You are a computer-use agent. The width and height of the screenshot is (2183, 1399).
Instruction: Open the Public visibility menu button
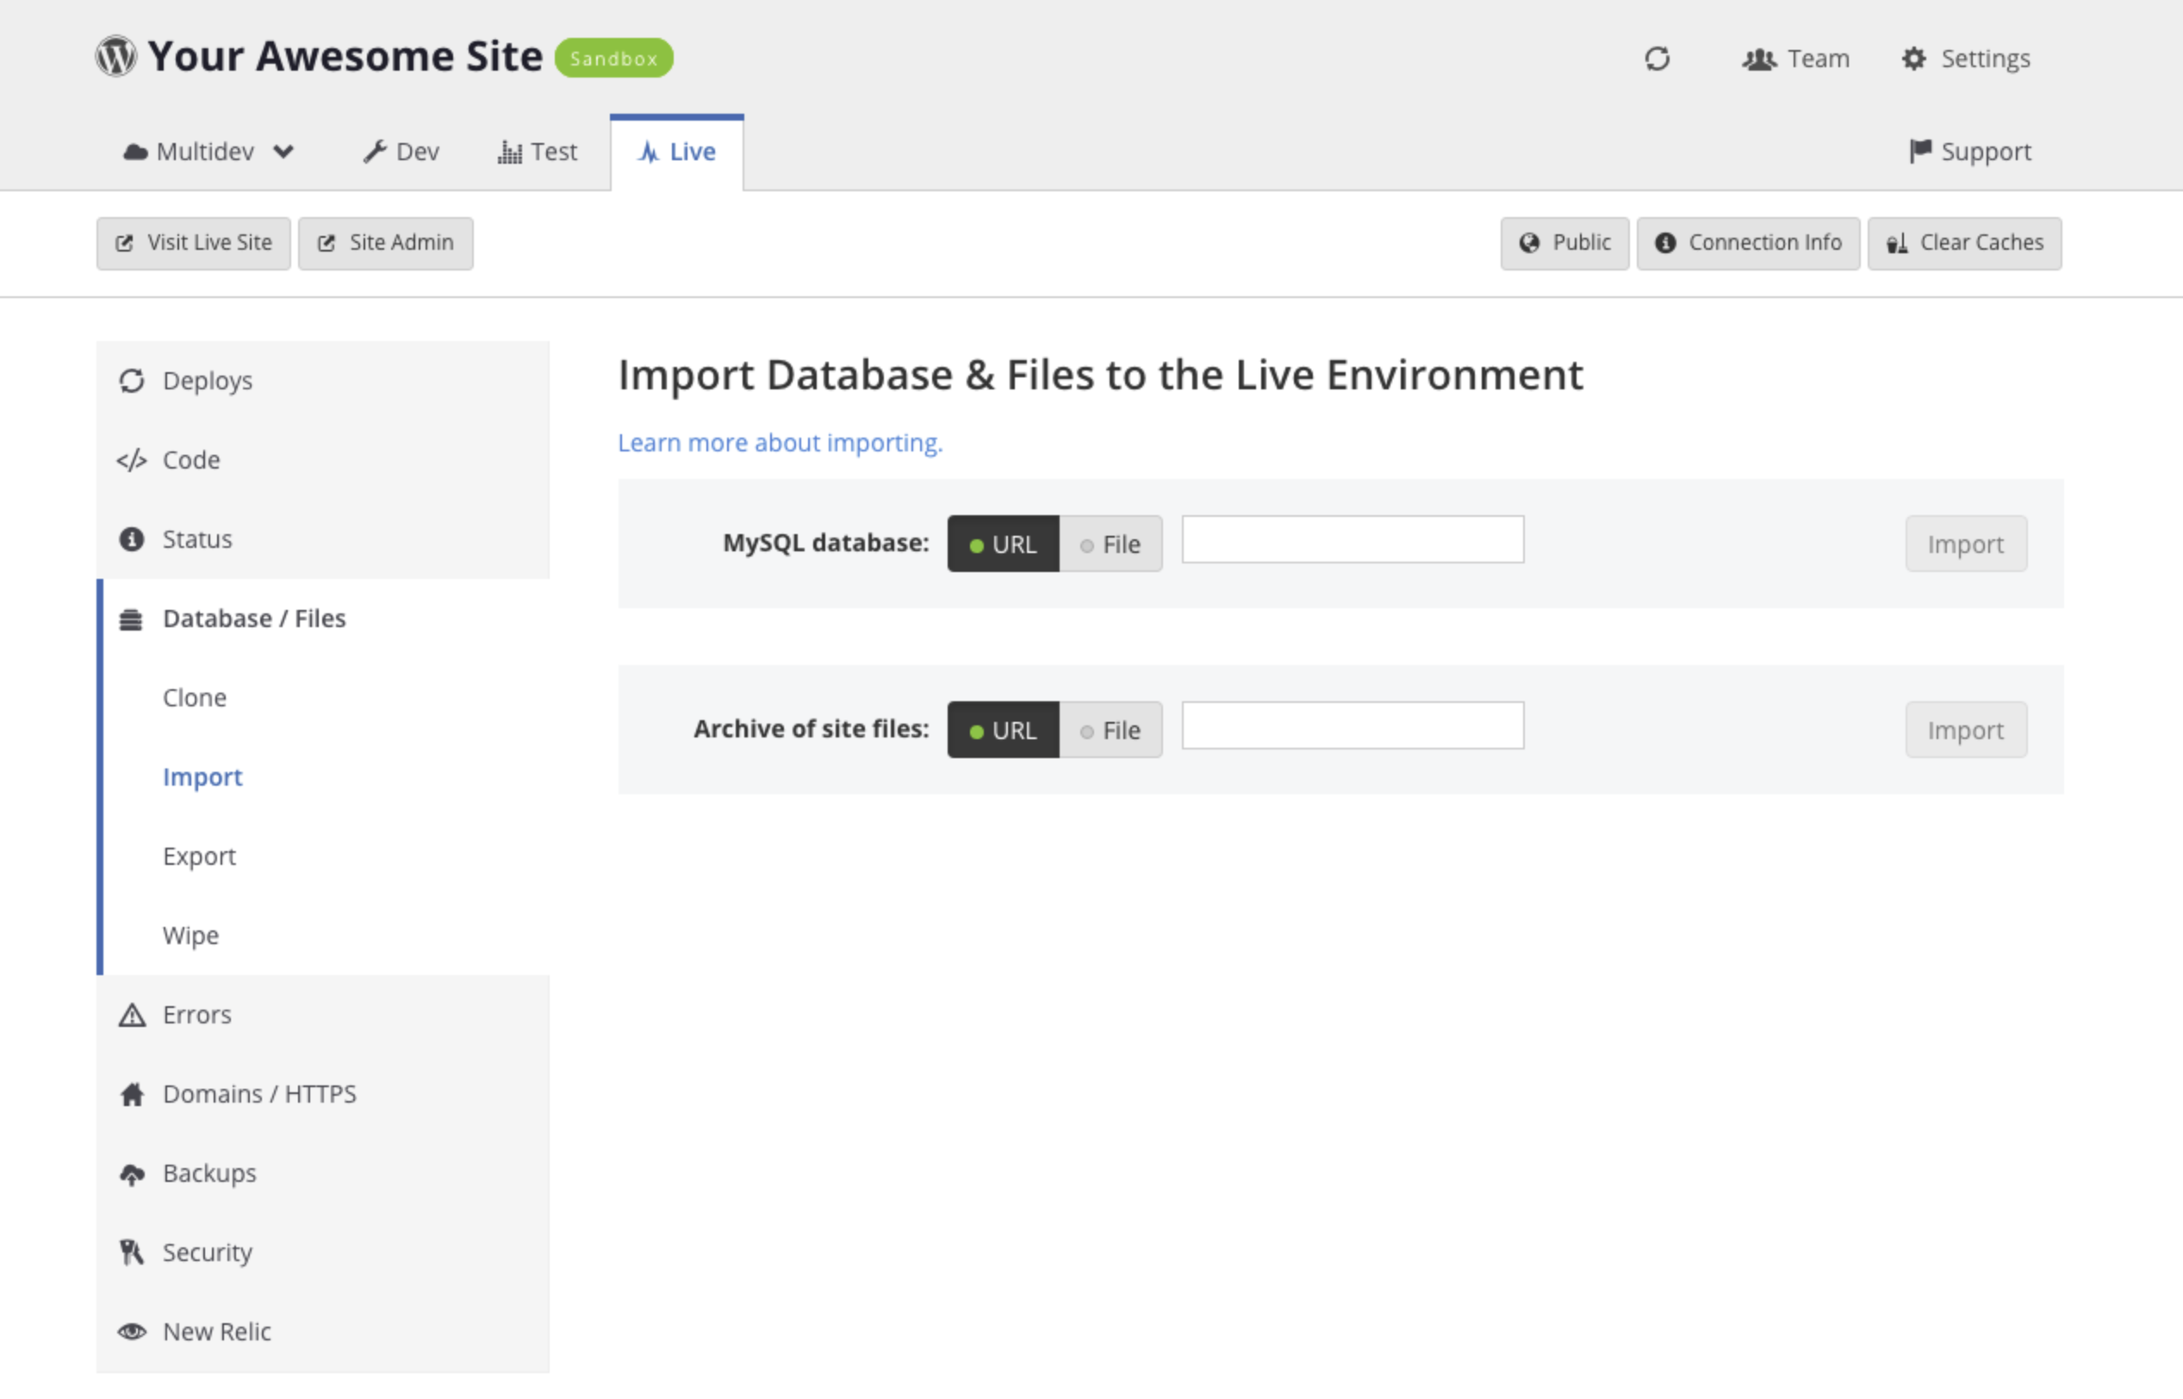tap(1564, 244)
